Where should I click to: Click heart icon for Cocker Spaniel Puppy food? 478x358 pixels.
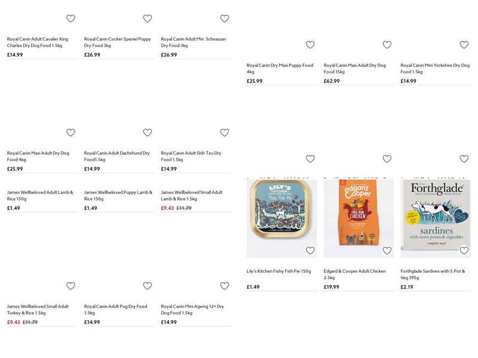(x=148, y=18)
